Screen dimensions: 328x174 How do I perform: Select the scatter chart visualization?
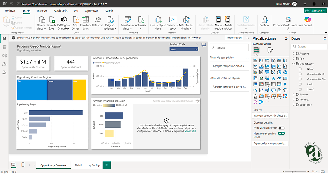point(273,72)
